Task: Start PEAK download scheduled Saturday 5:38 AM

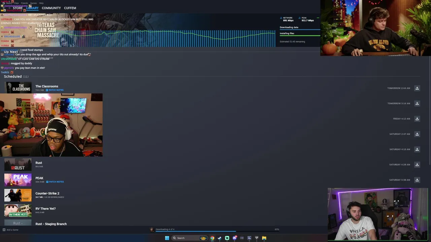Action: click(417, 180)
